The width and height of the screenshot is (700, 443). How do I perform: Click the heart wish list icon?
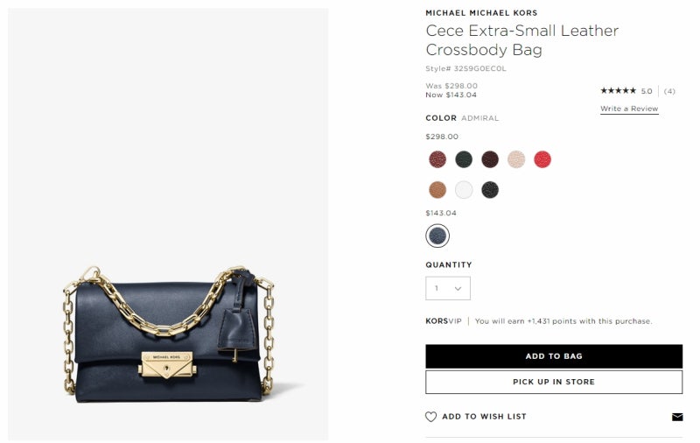point(430,417)
